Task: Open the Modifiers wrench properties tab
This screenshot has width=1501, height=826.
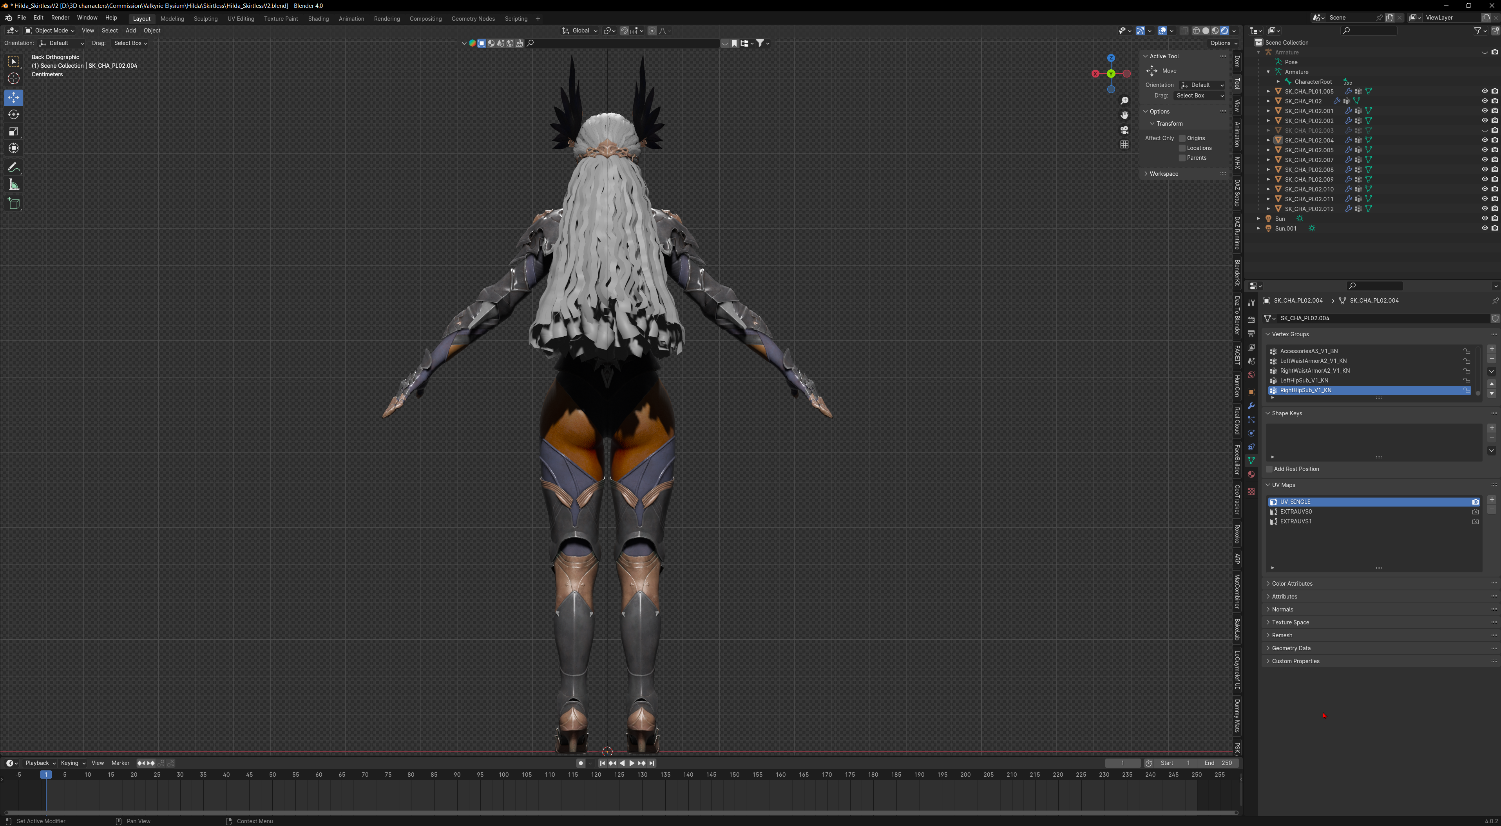Action: (x=1251, y=406)
